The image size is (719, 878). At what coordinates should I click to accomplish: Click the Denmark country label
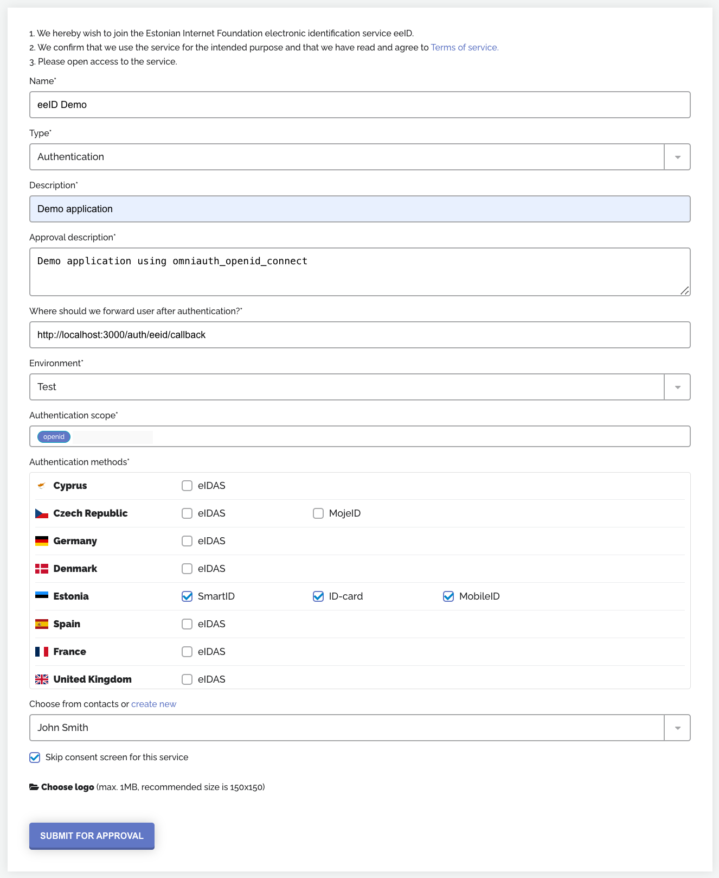point(75,569)
